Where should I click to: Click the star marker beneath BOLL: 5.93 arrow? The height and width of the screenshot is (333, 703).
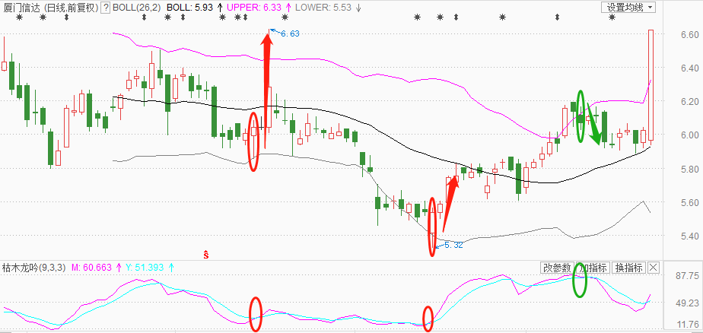click(x=222, y=17)
